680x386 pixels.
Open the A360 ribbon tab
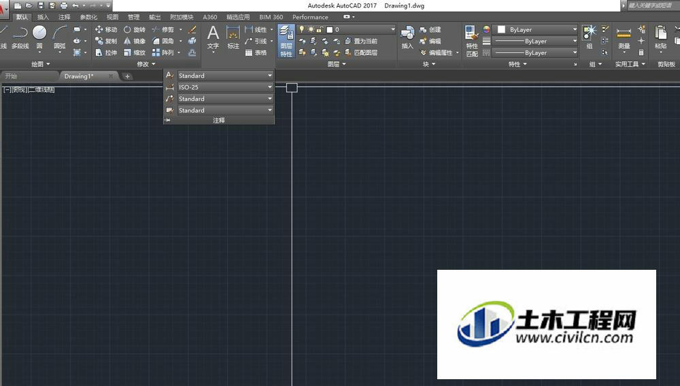click(x=210, y=17)
